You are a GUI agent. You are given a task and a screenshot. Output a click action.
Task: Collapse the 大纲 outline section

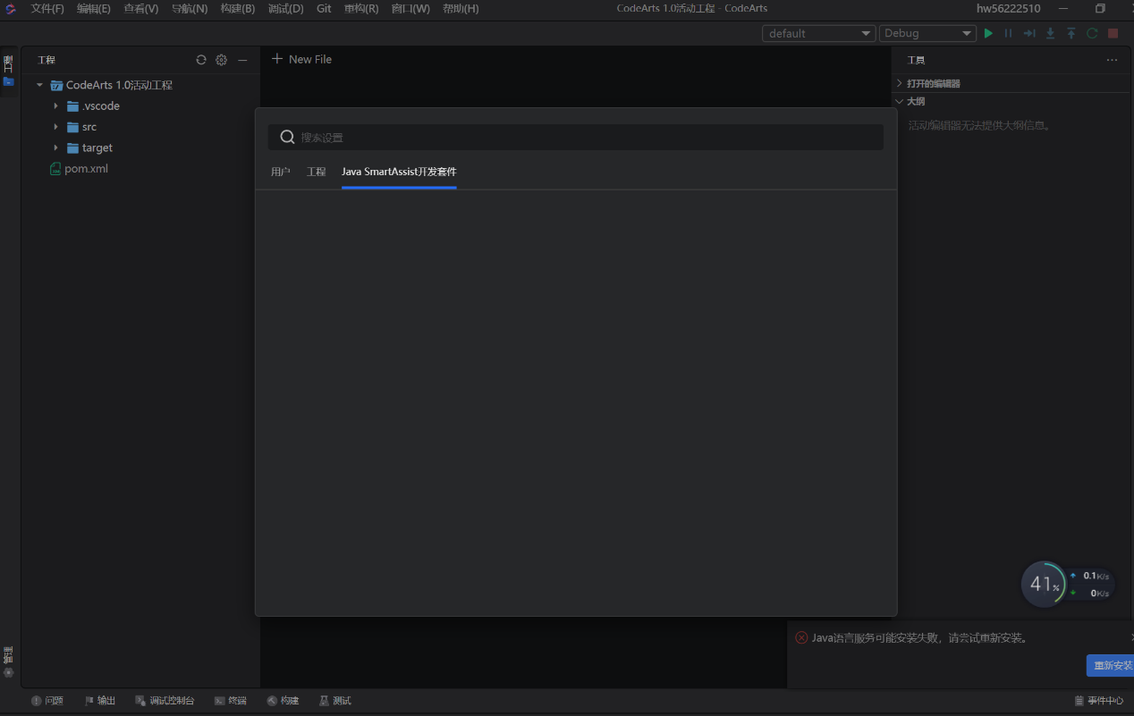(x=900, y=101)
